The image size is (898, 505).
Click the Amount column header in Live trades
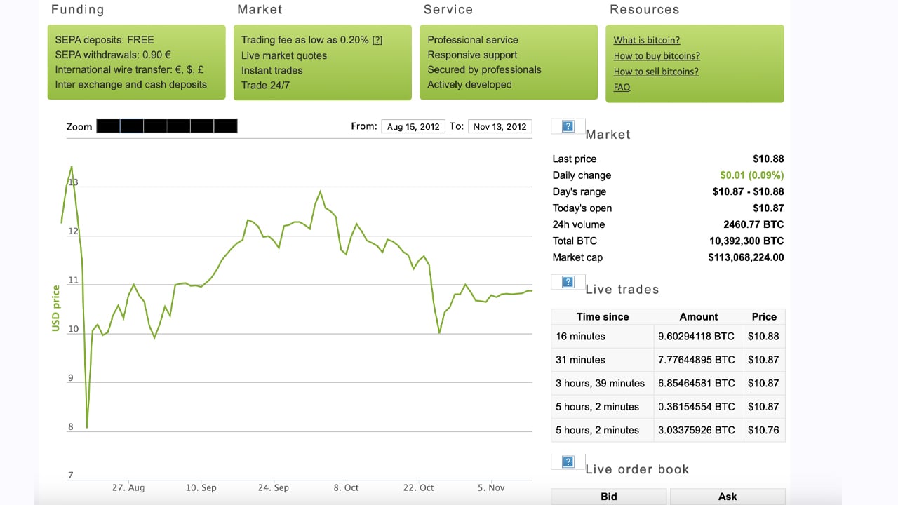(698, 317)
